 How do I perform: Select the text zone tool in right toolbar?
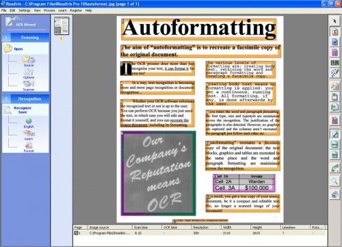coord(334,31)
